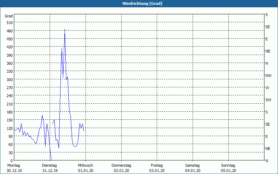The width and height of the screenshot is (278, 174).
Task: Select the SE compass label beside 480 gridline
Action: (x=268, y=27)
